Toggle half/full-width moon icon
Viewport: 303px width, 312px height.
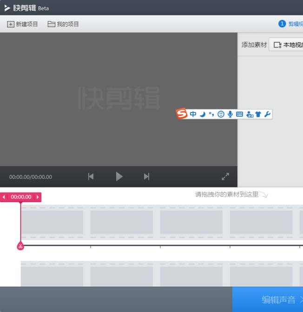click(203, 114)
